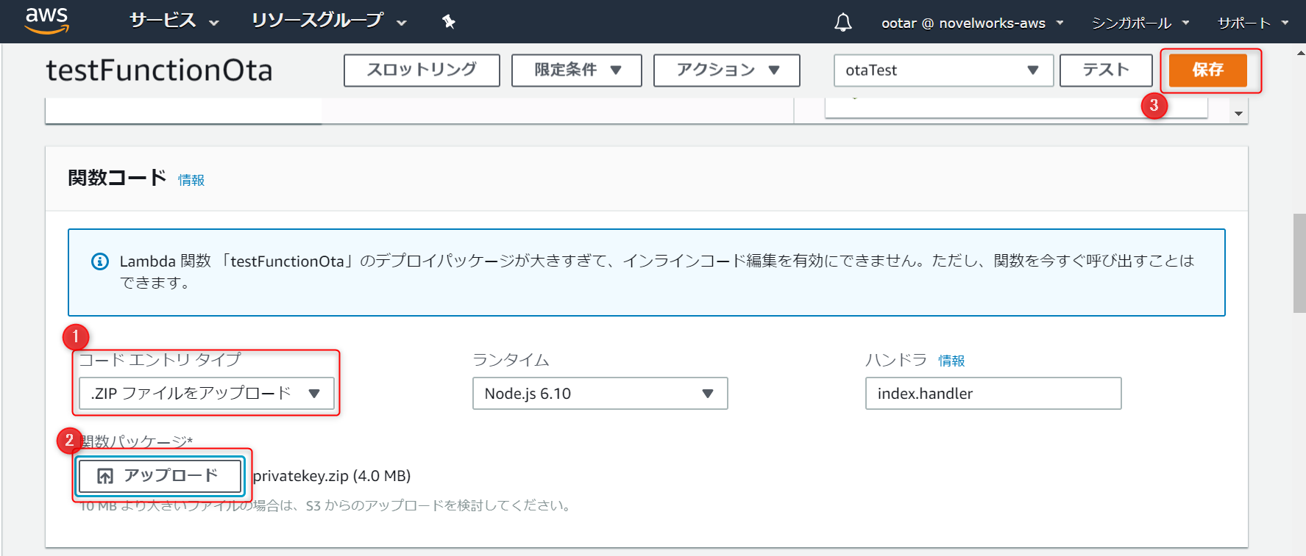Open the サポート menu
1306x556 pixels.
click(x=1253, y=23)
